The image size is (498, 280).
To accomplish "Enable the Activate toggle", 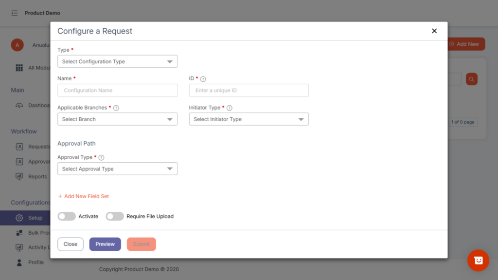I will [67, 216].
